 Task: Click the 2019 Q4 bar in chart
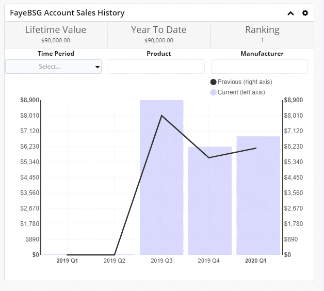tap(210, 201)
